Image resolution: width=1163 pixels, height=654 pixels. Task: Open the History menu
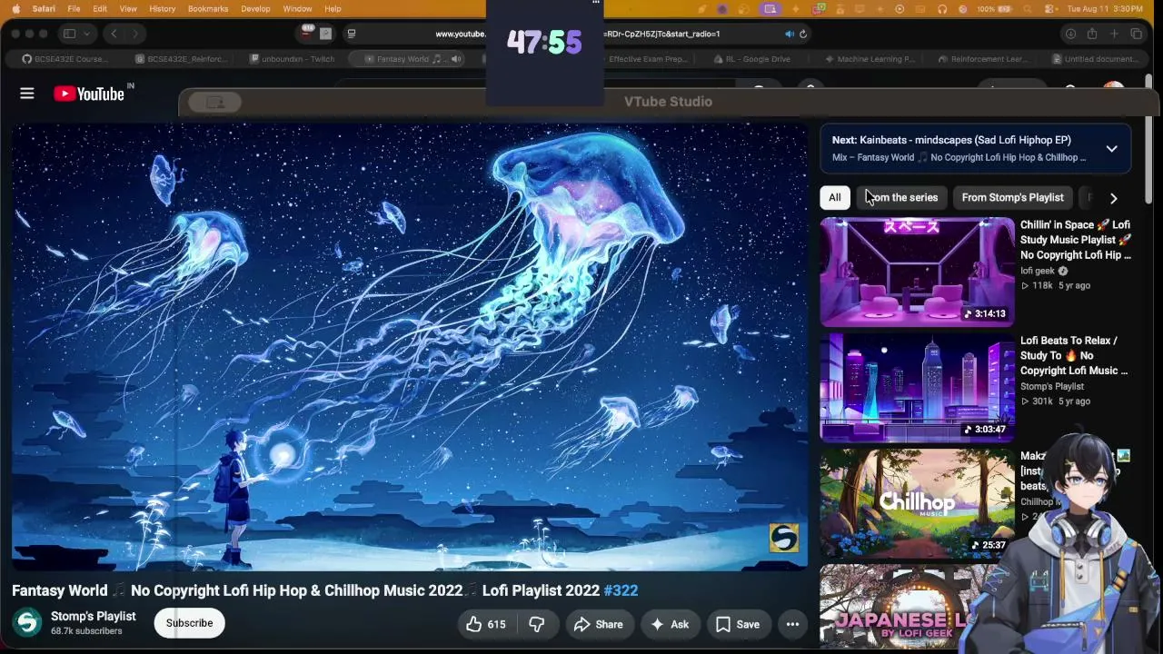[162, 9]
